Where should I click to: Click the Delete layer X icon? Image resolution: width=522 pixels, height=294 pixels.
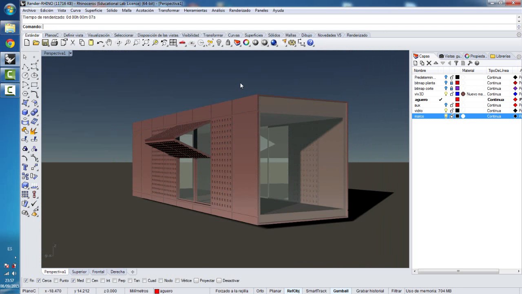click(429, 63)
